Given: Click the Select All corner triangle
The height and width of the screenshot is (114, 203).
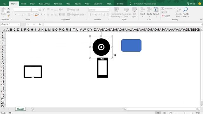Looking at the screenshot, I should tap(4, 30).
